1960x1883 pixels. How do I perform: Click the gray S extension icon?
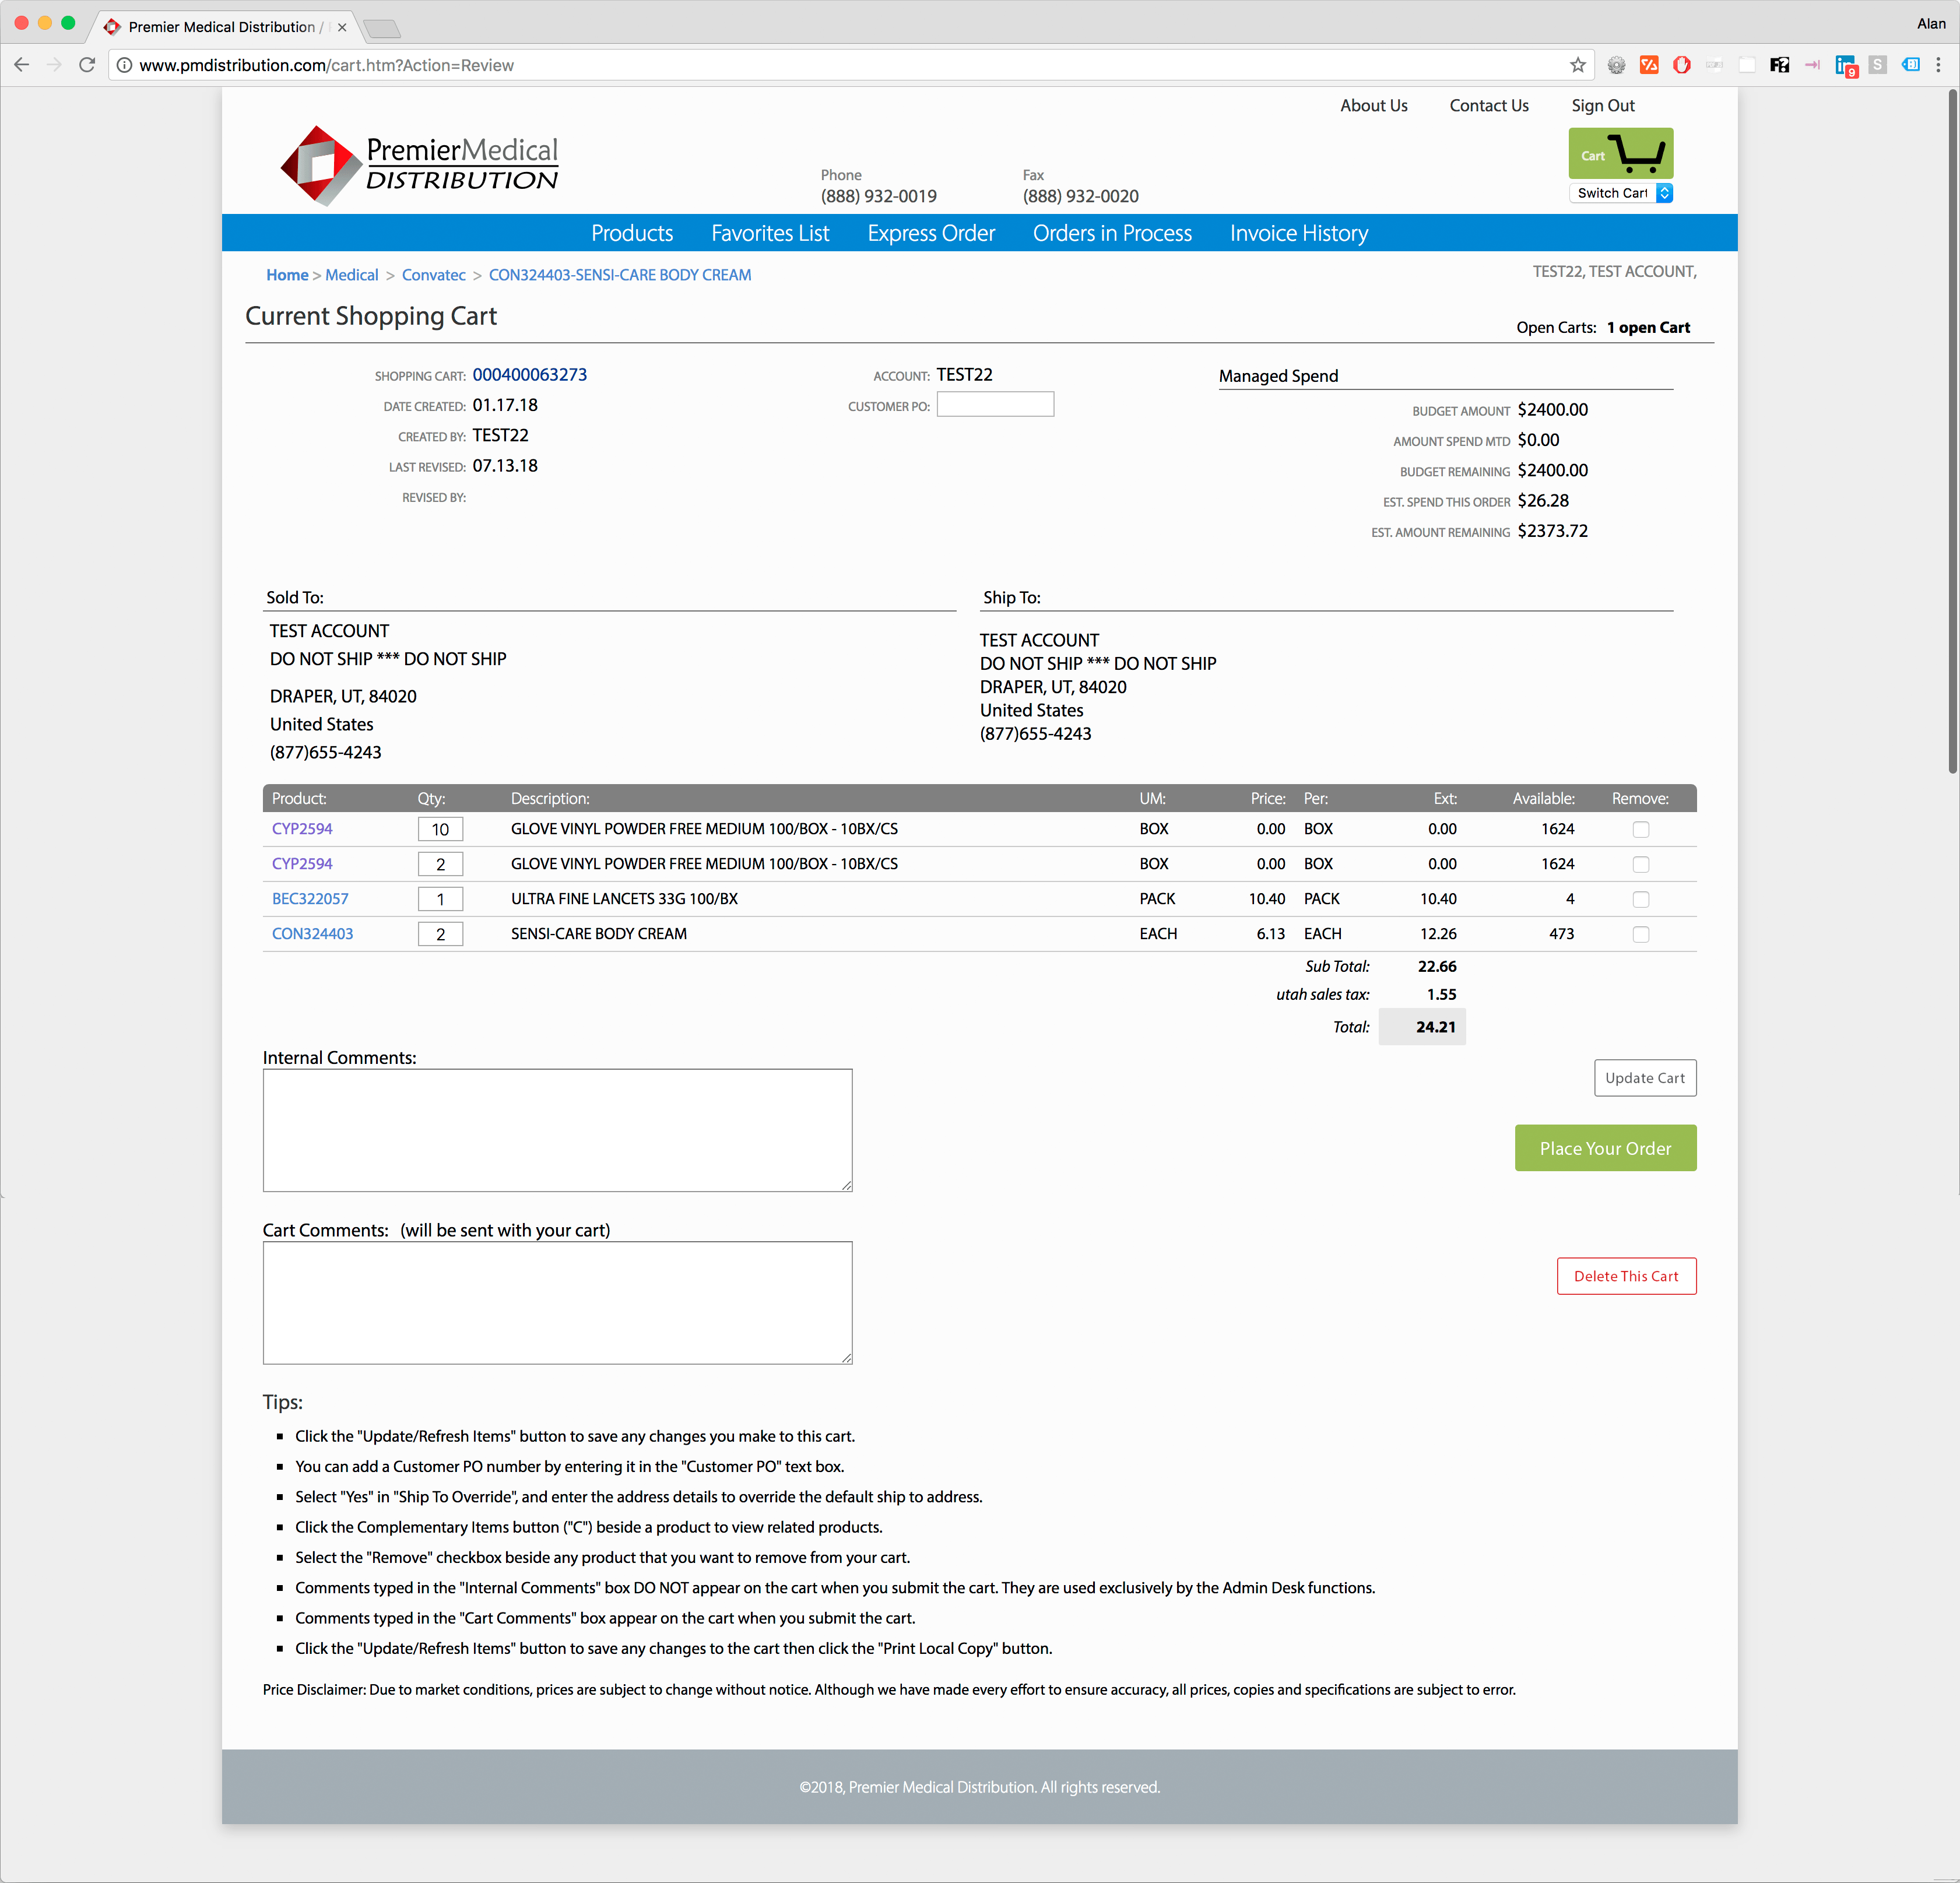pyautogui.click(x=1877, y=65)
